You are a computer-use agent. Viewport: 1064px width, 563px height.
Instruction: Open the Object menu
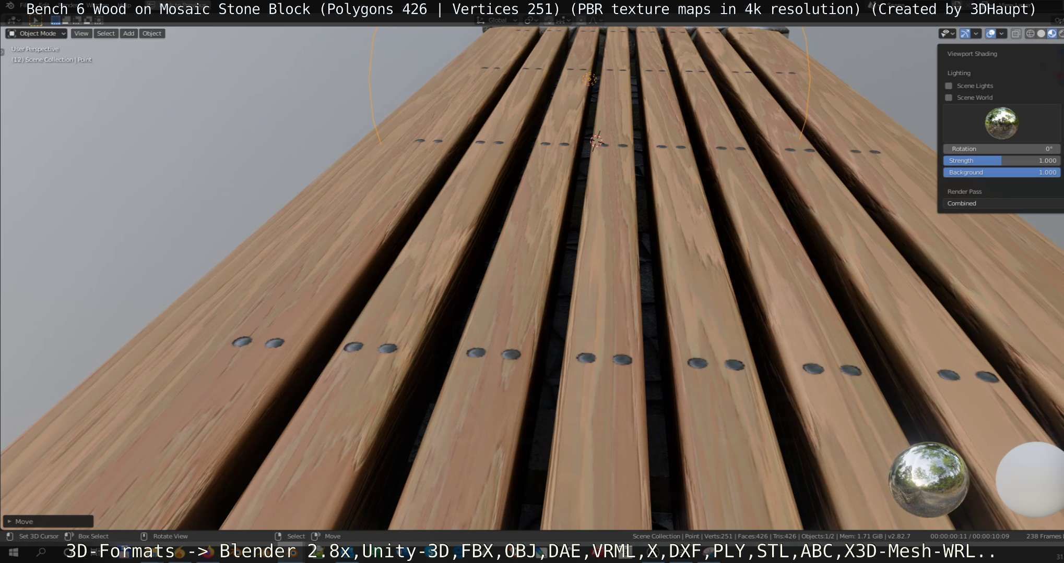tap(152, 33)
